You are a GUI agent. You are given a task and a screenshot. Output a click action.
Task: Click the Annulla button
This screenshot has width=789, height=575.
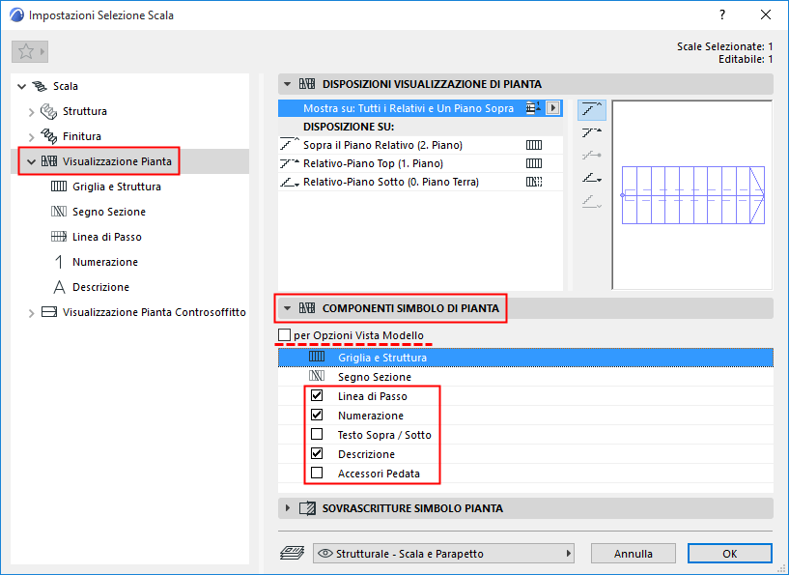tap(633, 554)
